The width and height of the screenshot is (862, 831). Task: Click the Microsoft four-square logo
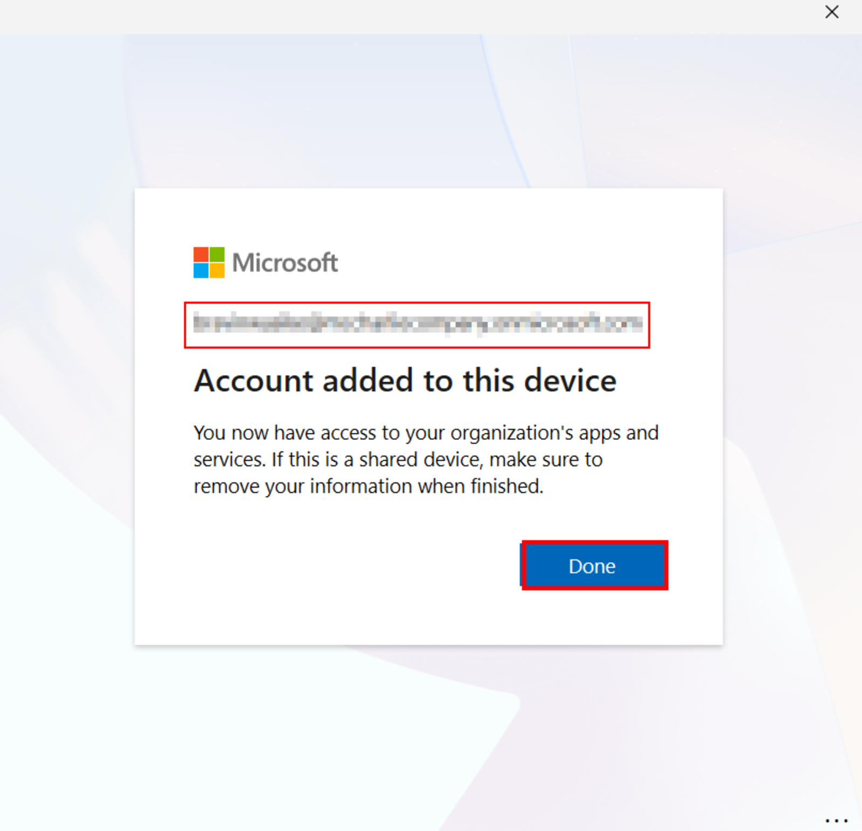208,262
